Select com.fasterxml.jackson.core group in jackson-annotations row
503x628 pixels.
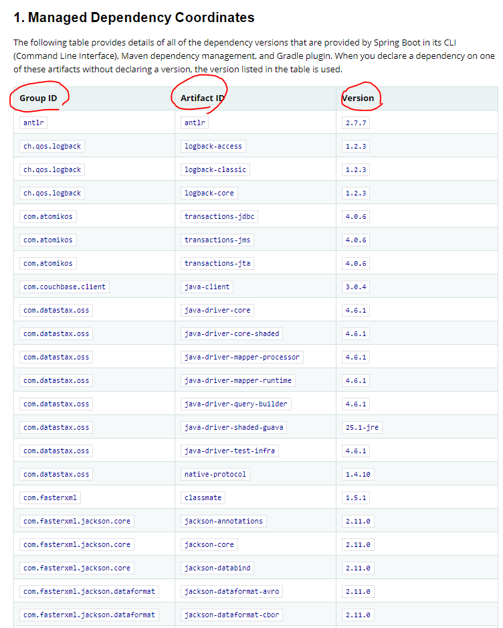click(x=77, y=521)
